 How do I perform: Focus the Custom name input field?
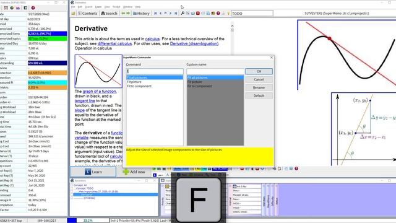click(x=215, y=71)
